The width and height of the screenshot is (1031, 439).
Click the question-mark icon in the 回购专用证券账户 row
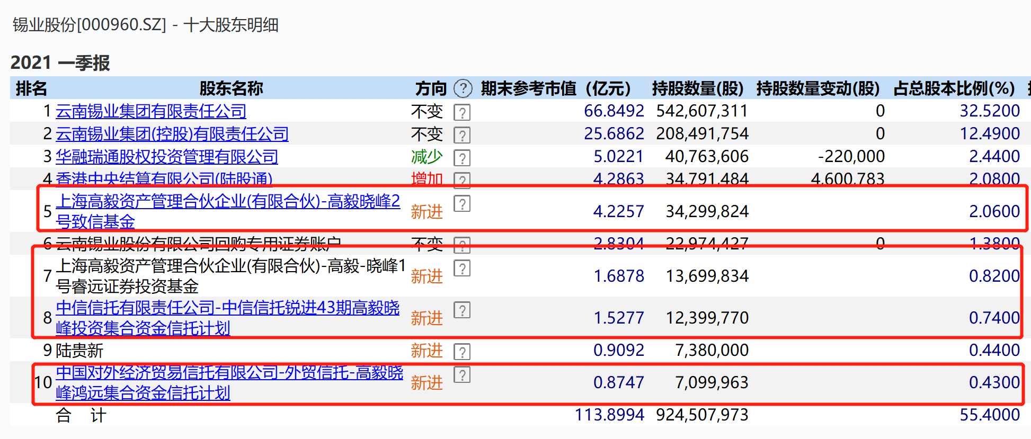(x=462, y=245)
